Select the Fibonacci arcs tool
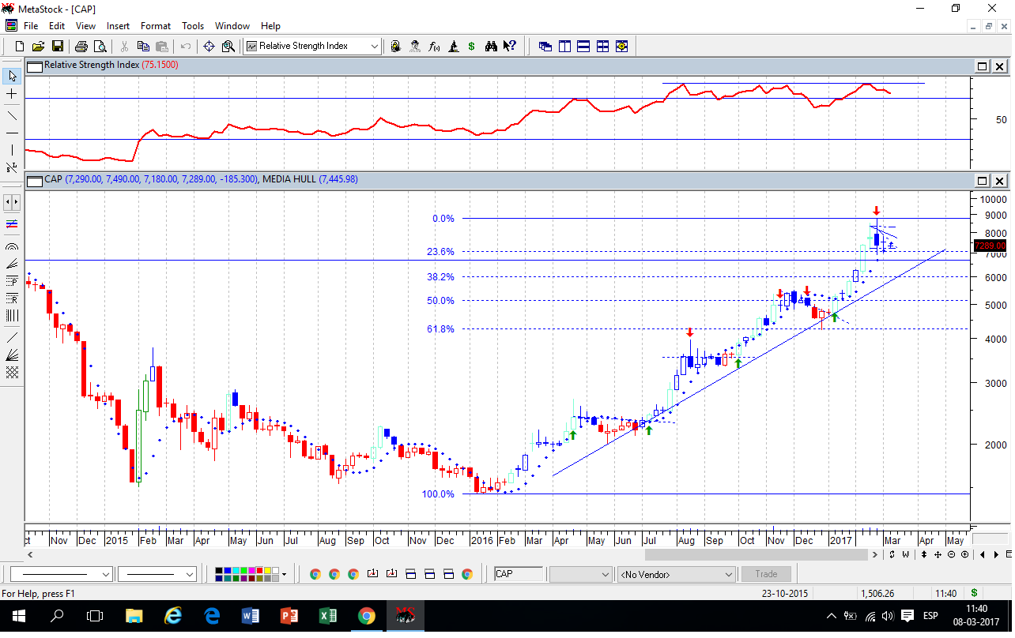Screen dimensions: 1015x638 12,246
